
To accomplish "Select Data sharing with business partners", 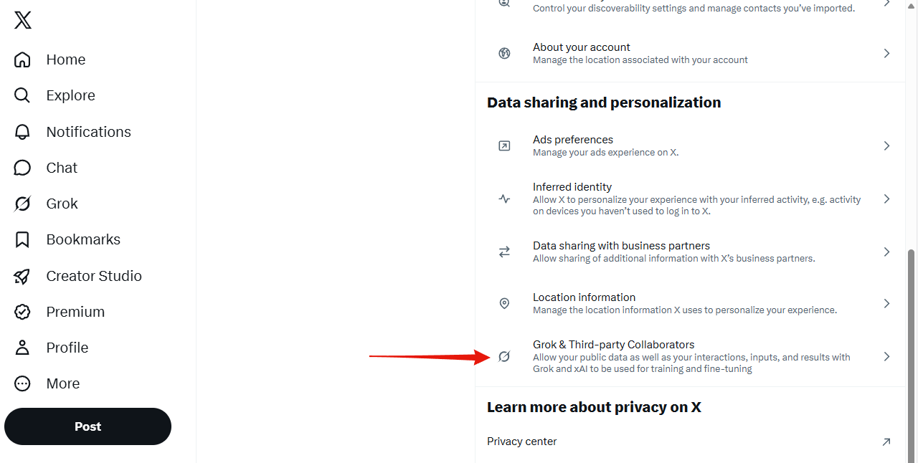I will 689,252.
